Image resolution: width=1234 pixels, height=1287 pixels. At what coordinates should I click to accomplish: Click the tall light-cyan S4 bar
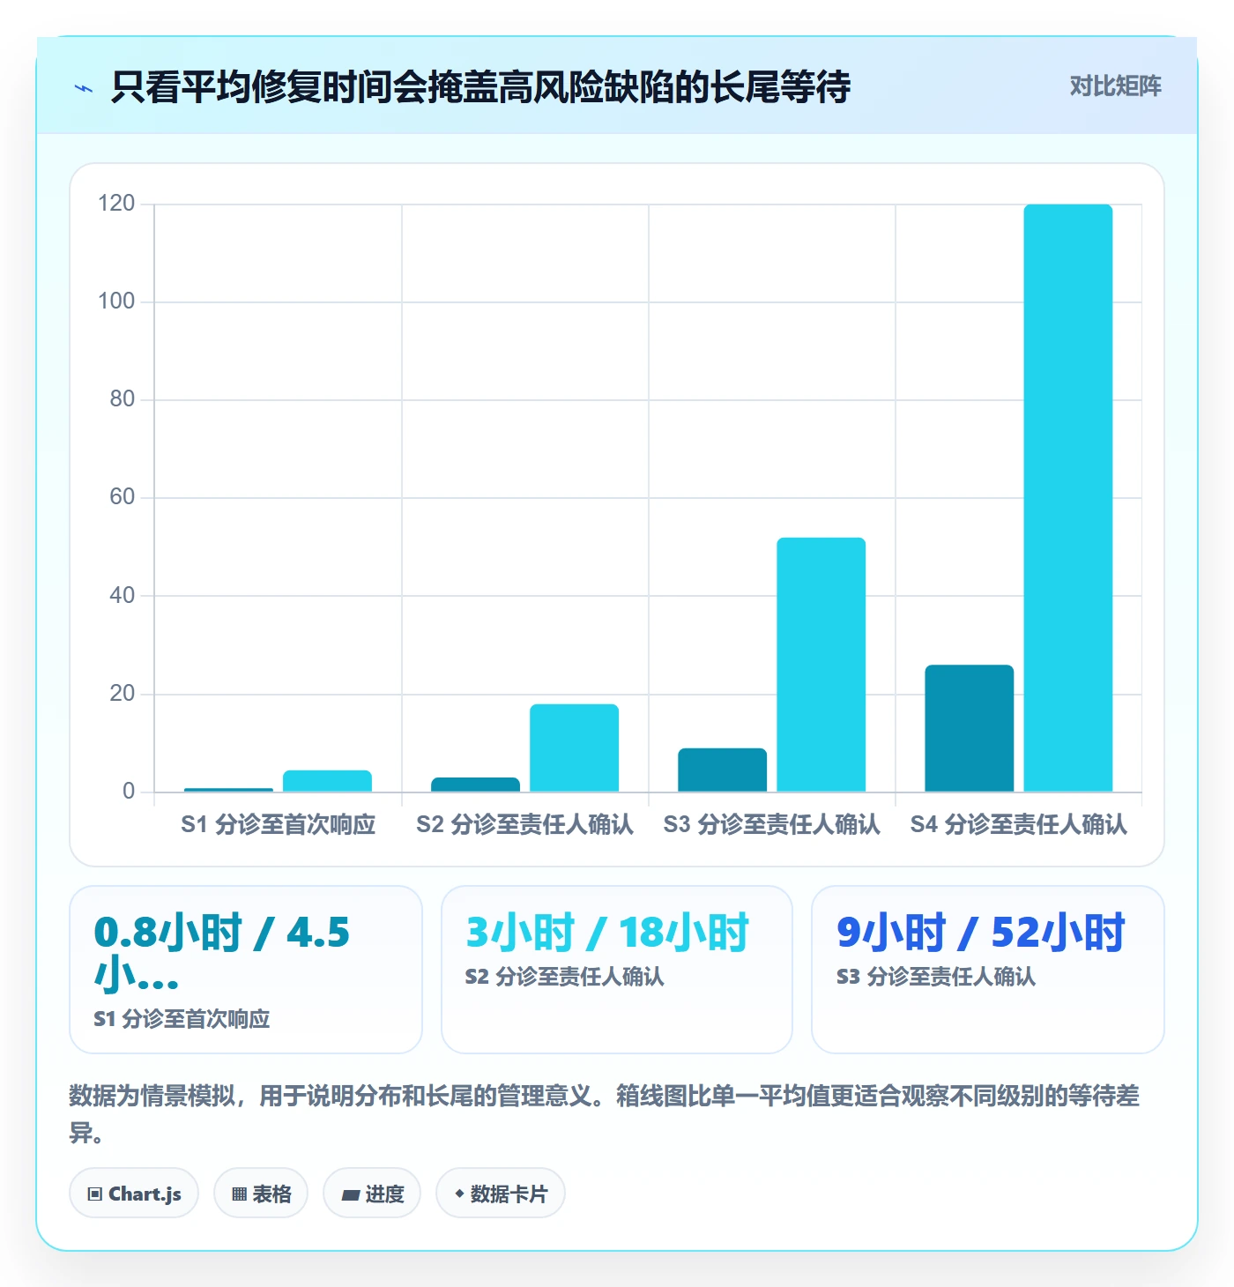coord(1068,498)
